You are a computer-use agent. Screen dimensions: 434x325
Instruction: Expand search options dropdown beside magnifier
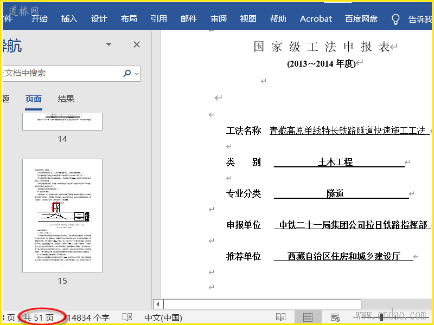tap(137, 74)
